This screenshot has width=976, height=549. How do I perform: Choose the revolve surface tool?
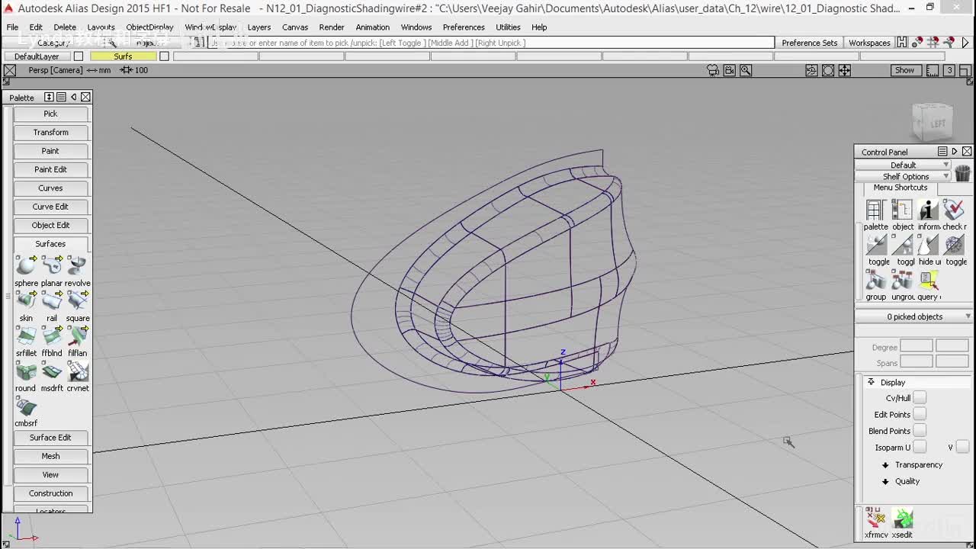77,266
